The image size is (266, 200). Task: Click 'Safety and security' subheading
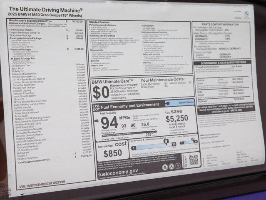pyautogui.click(x=151, y=54)
